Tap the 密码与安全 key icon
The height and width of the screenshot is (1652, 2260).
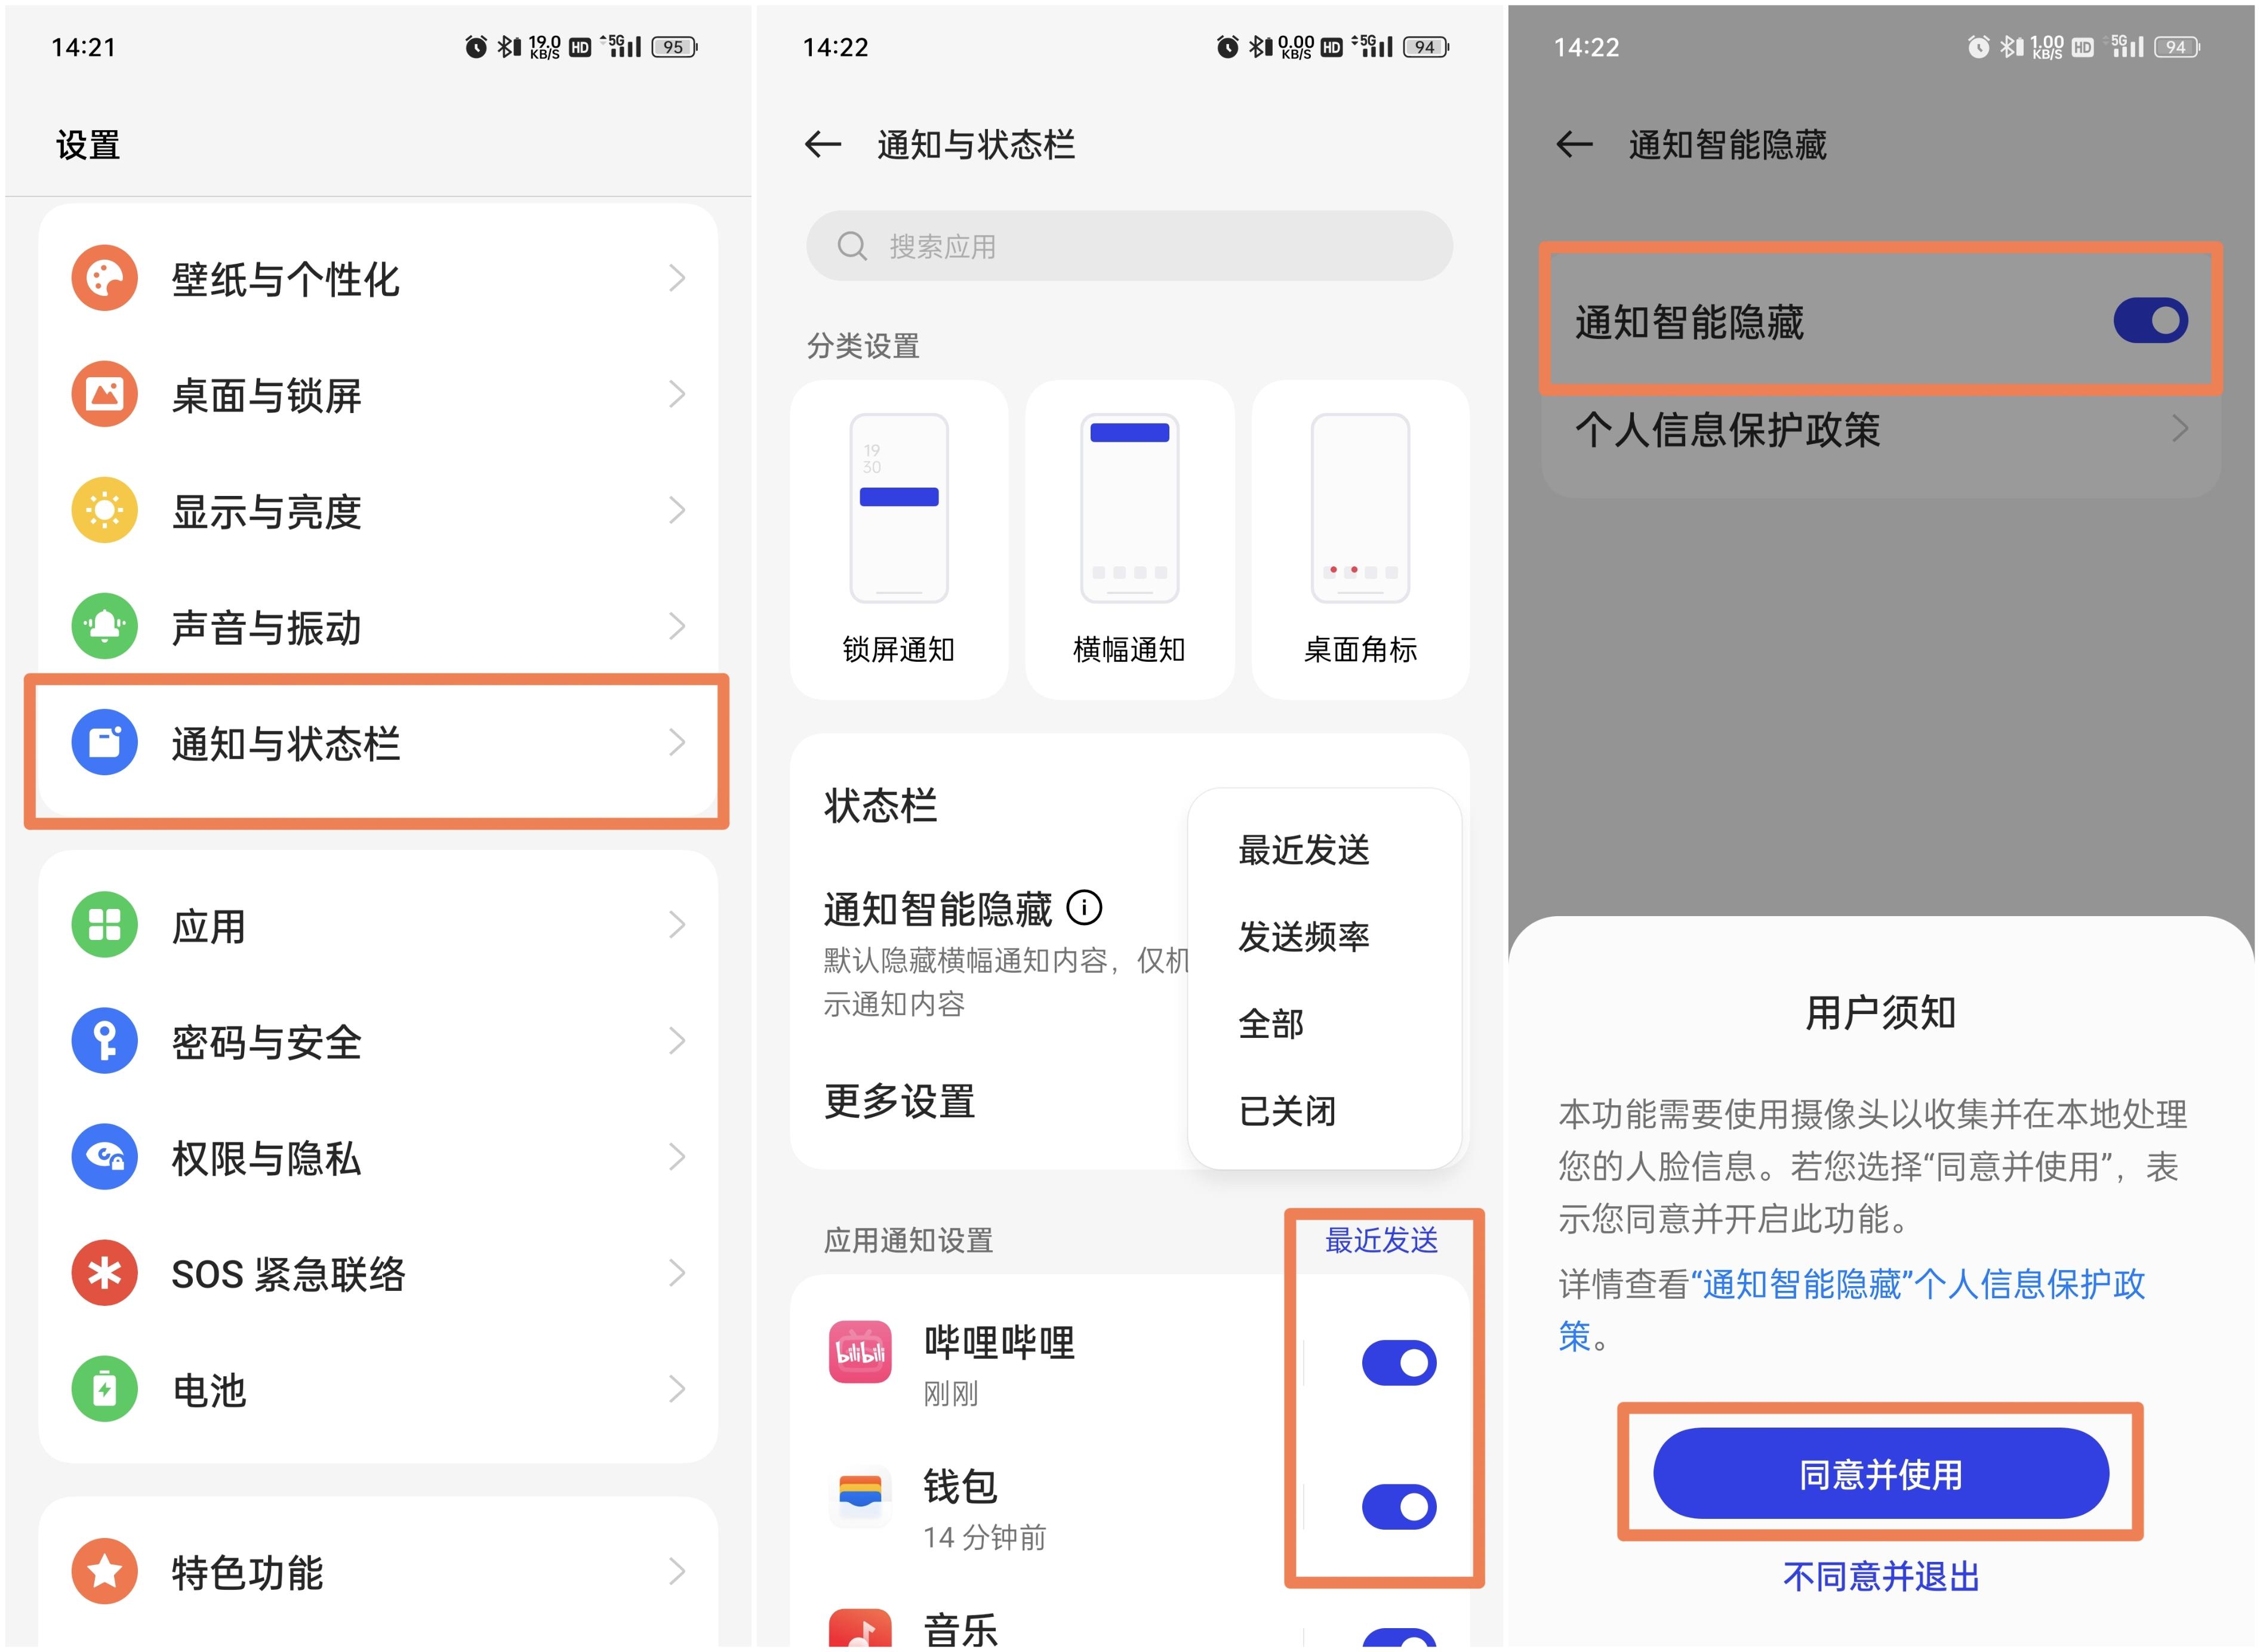[104, 1040]
